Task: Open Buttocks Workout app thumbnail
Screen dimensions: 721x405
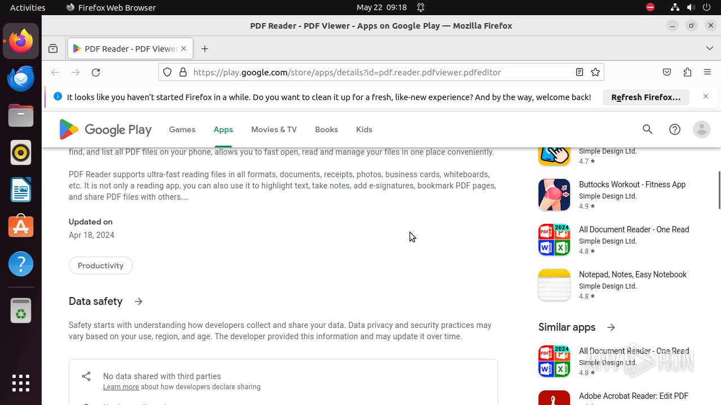Action: point(554,195)
